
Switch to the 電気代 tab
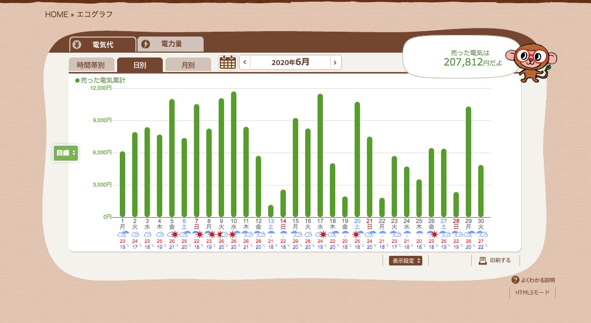(103, 45)
